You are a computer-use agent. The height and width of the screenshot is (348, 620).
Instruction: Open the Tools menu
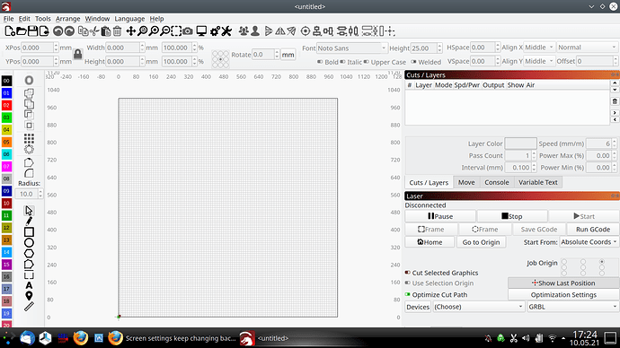43,19
